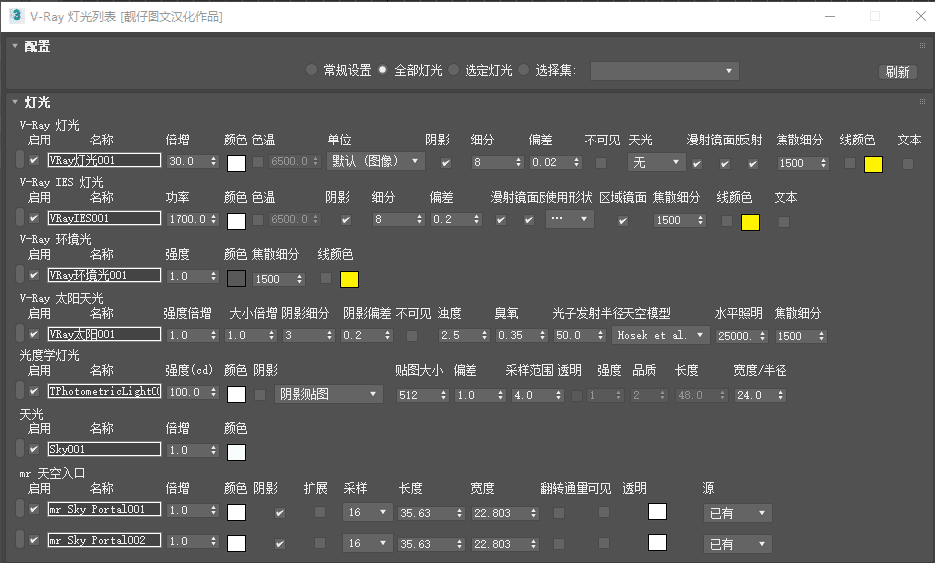
Task: Click the 水平照明 spinner arrows showing 25000
Action: tap(763, 336)
